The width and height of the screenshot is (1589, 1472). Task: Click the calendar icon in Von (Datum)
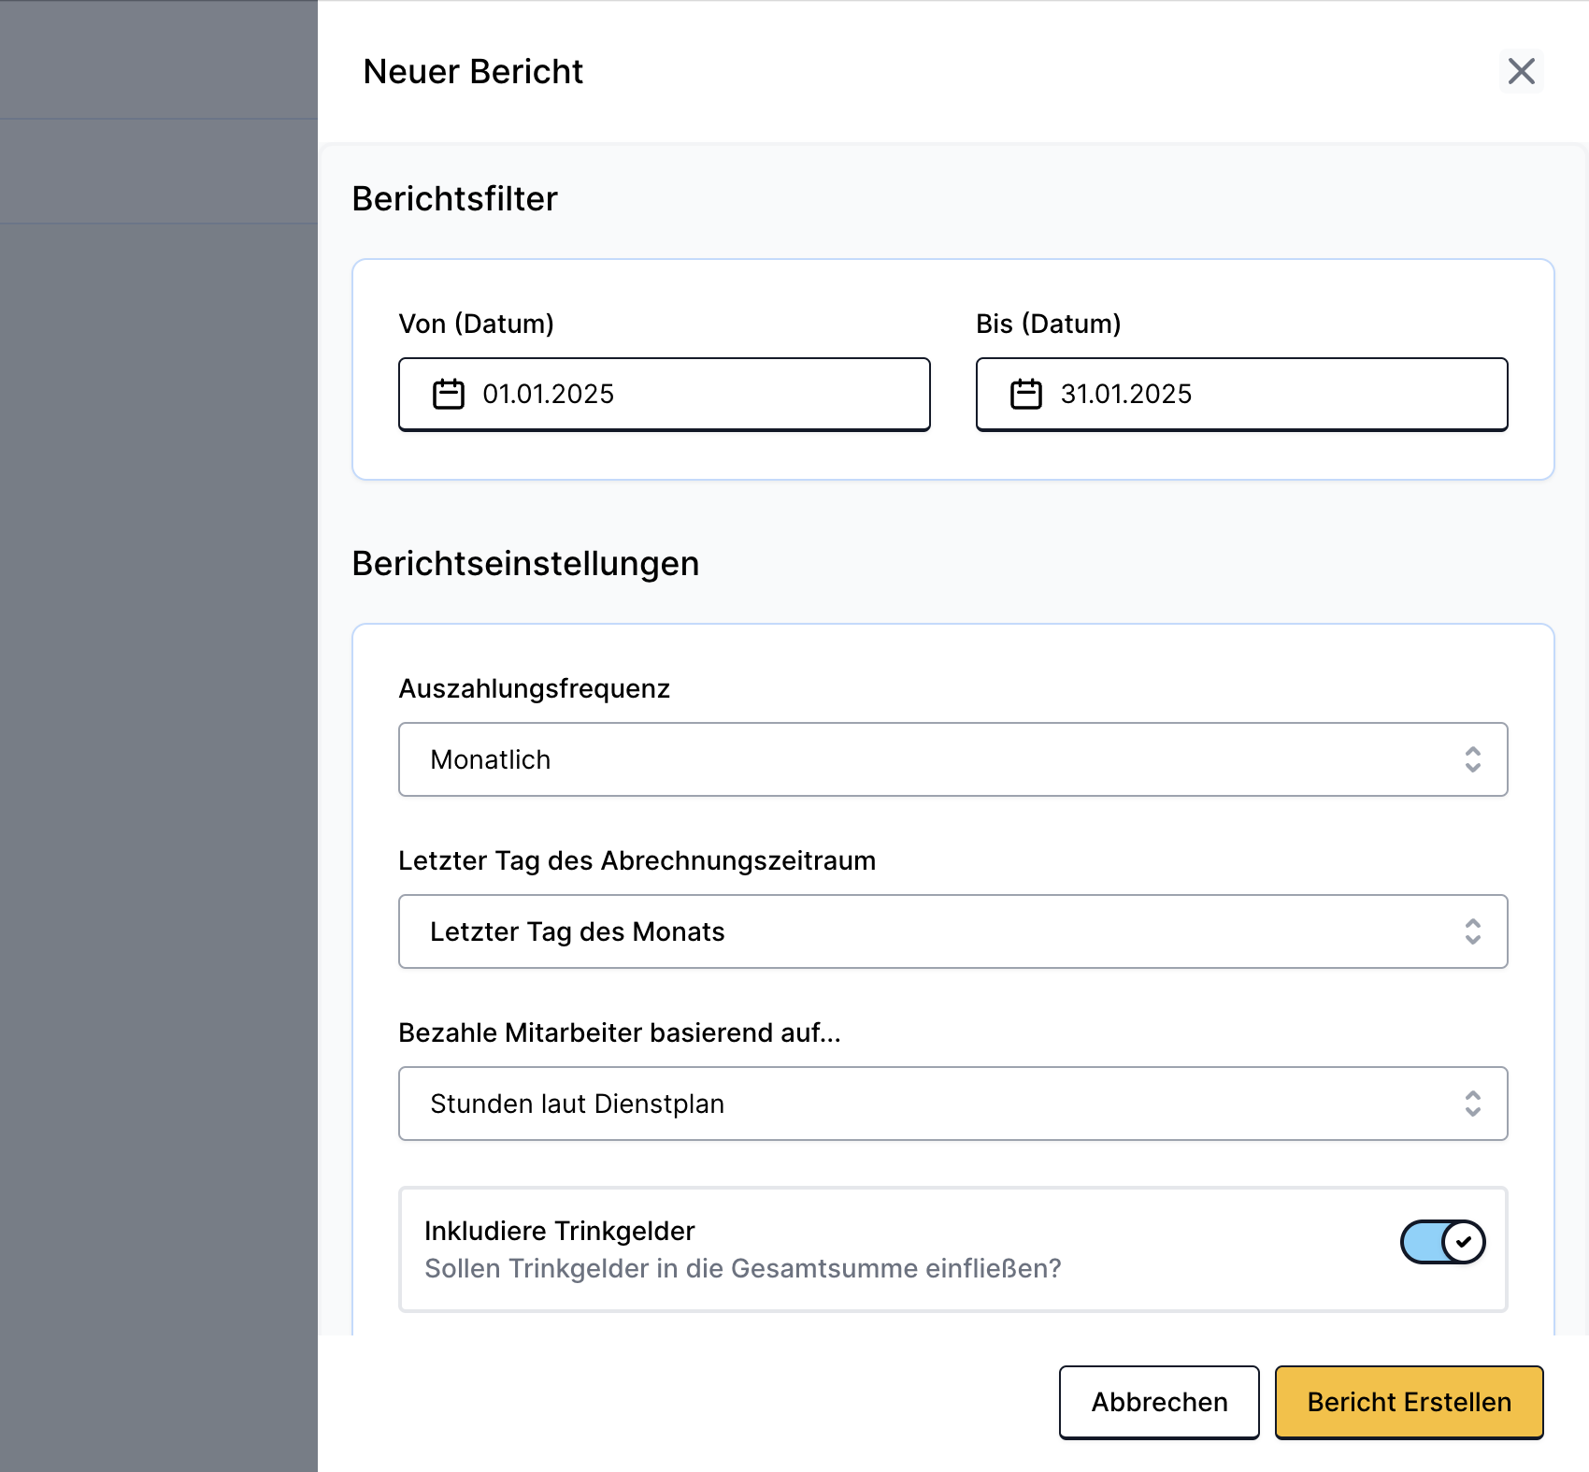click(x=449, y=394)
